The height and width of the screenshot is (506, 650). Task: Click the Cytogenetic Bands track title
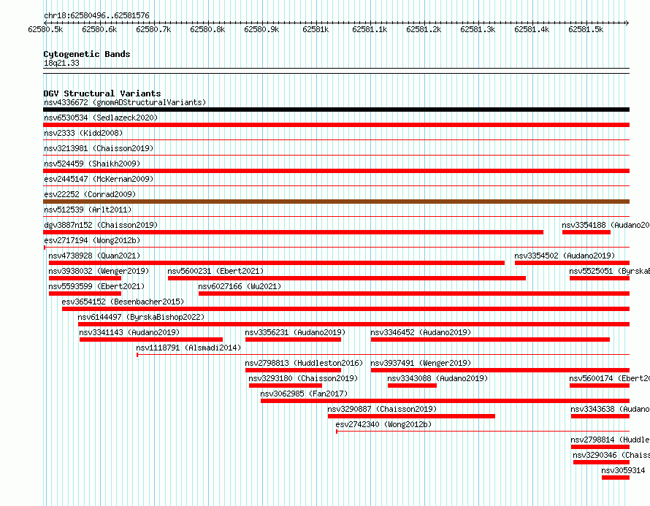coord(87,54)
